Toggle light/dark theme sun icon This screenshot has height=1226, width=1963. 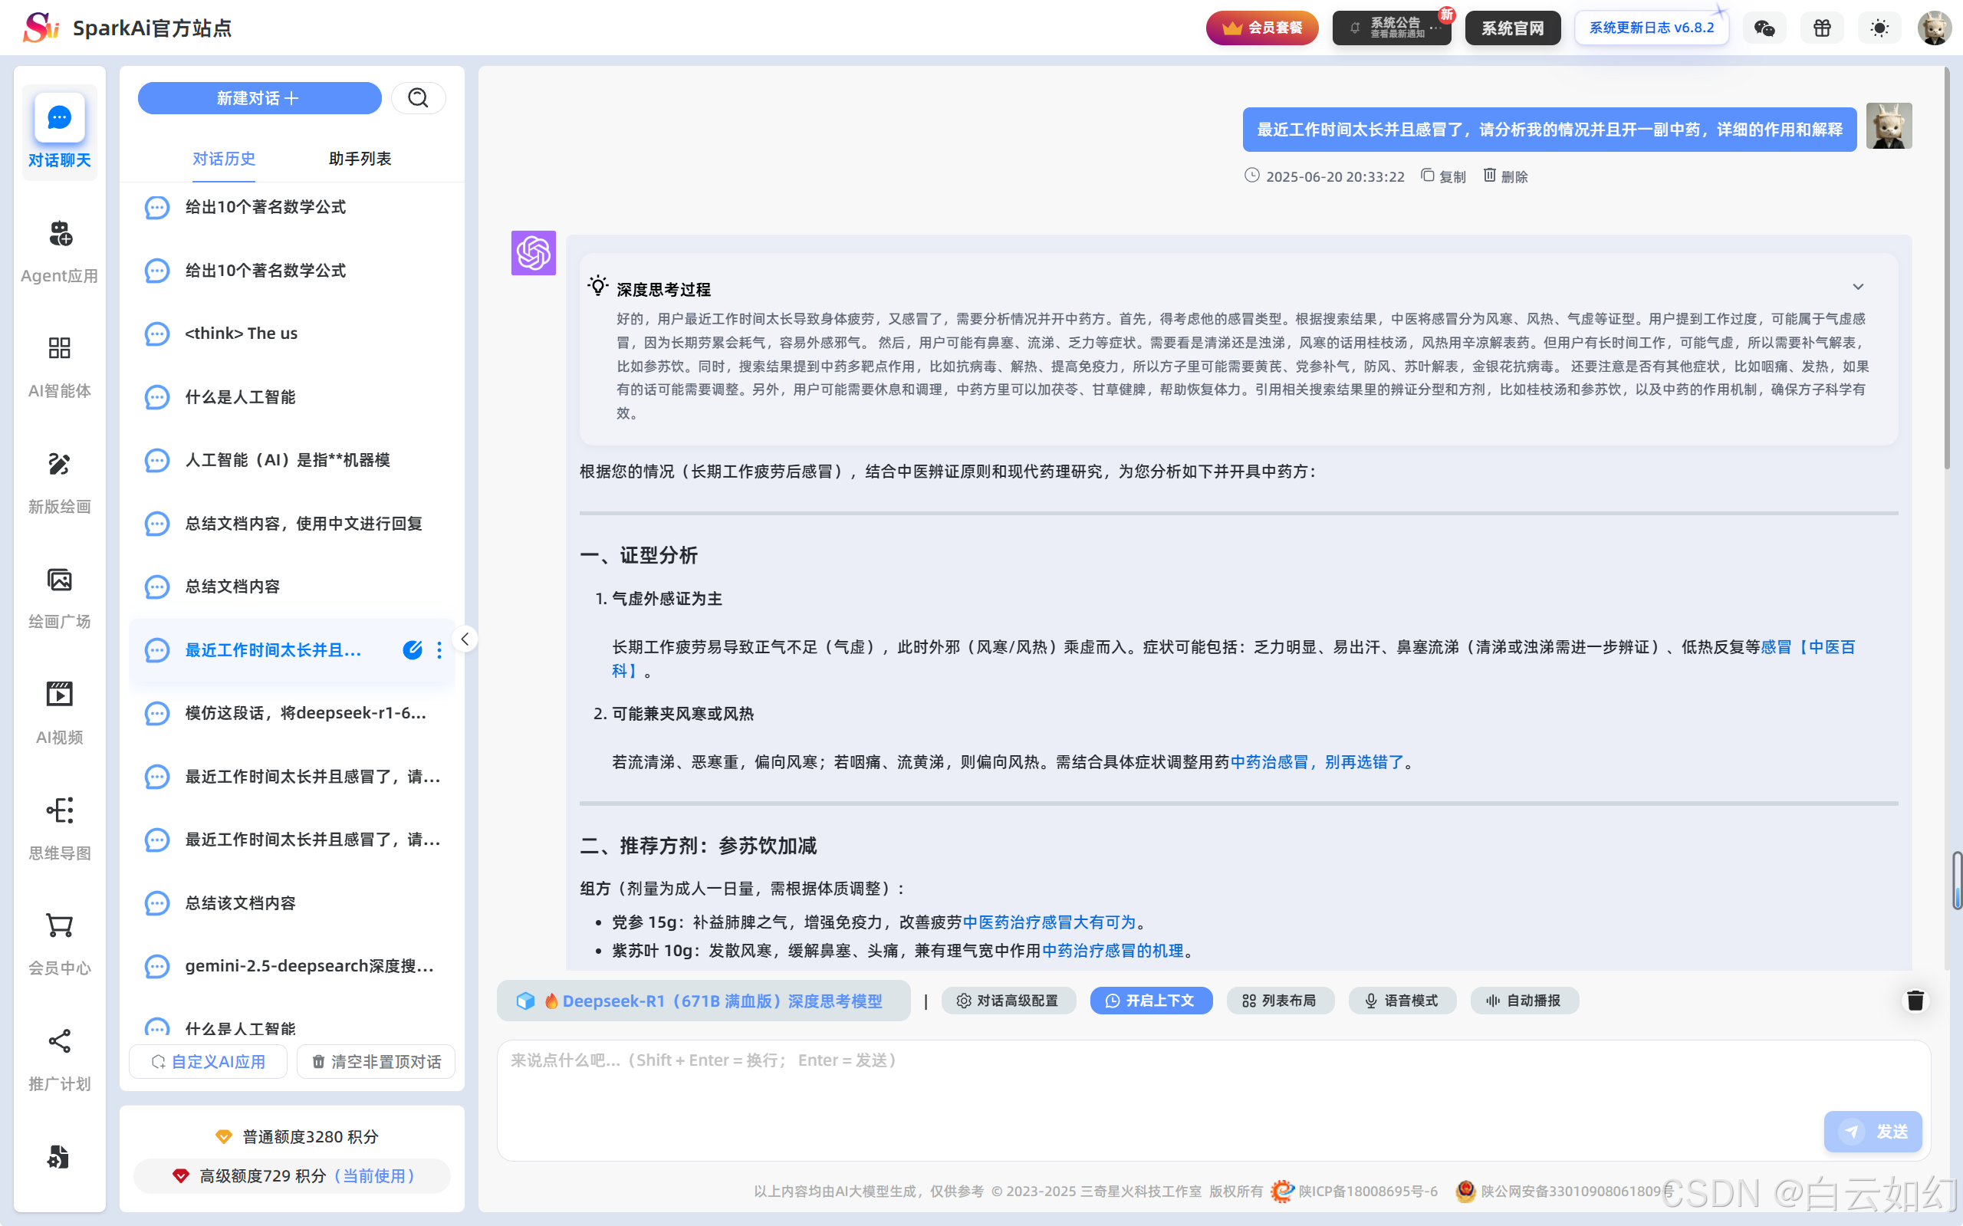[1879, 28]
